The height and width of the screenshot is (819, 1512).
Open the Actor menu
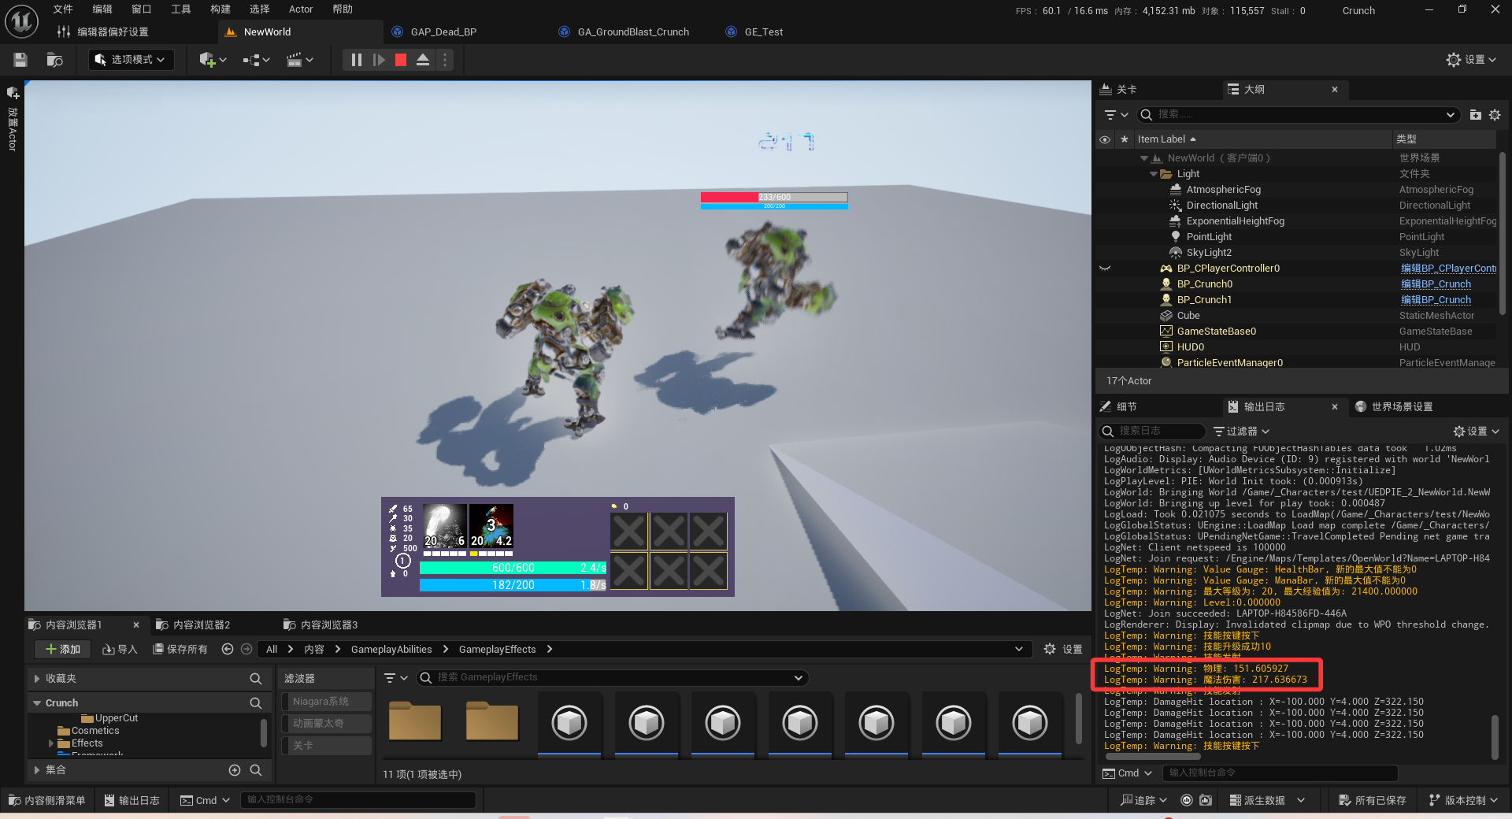pos(301,9)
